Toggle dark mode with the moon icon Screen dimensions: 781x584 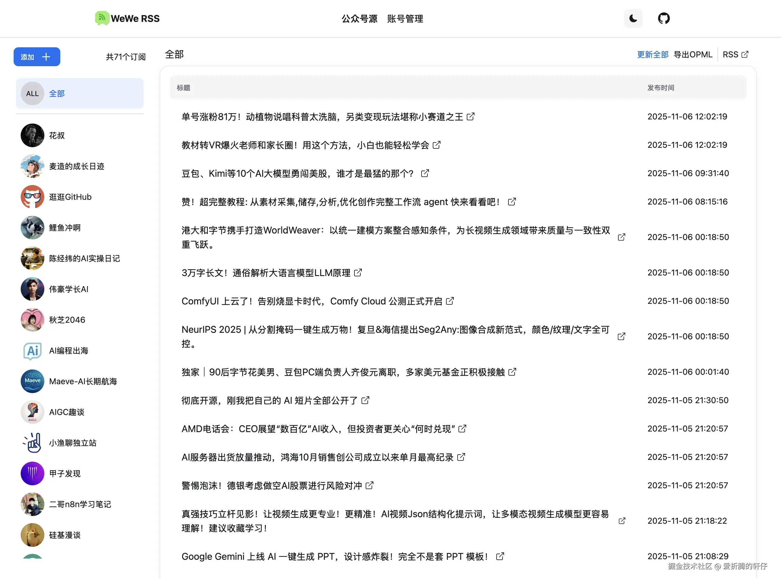633,18
